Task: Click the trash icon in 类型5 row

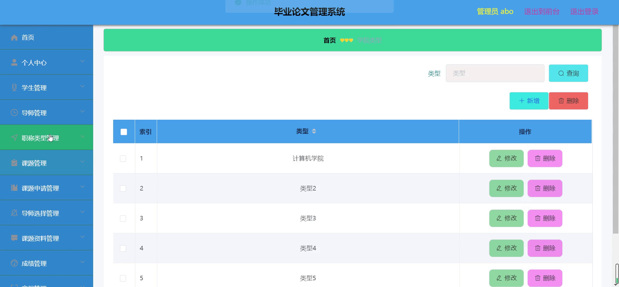Action: pyautogui.click(x=538, y=278)
